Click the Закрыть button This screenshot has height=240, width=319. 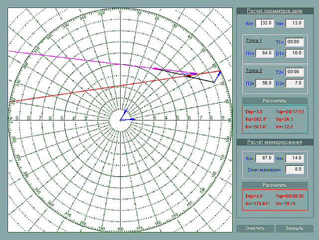click(x=294, y=229)
